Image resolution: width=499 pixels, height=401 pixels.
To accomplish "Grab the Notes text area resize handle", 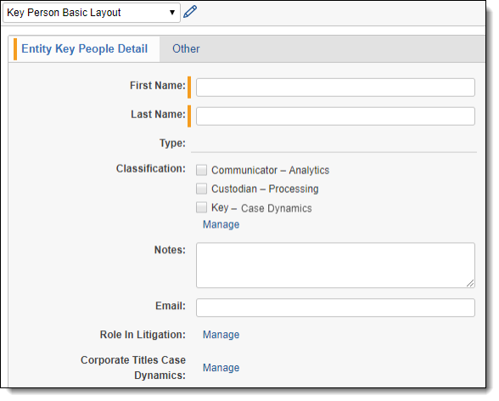I will 470,283.
